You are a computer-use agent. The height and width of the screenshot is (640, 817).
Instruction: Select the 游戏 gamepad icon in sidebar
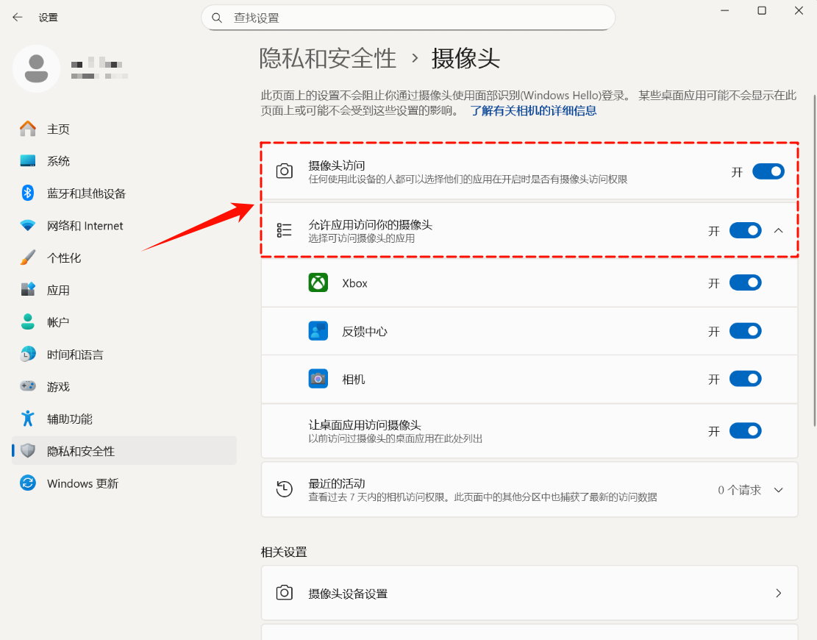[28, 386]
